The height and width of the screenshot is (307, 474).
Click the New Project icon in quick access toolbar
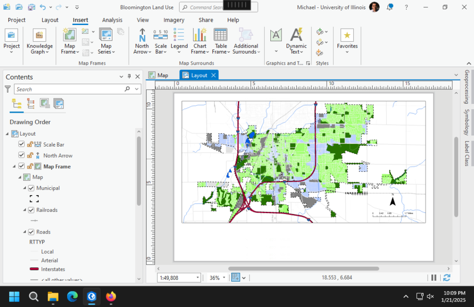6,6
